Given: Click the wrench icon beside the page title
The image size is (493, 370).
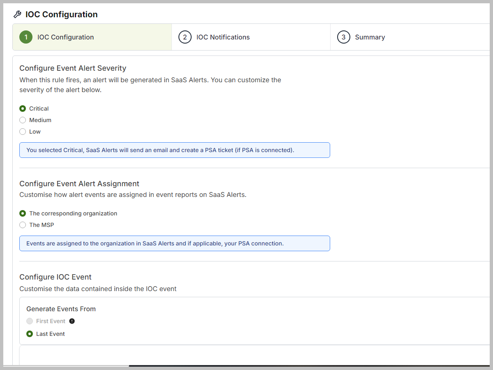Looking at the screenshot, I should click(17, 14).
